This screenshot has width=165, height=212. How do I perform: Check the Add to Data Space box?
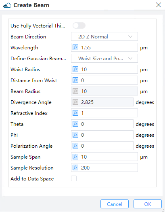pyautogui.click(x=74, y=178)
